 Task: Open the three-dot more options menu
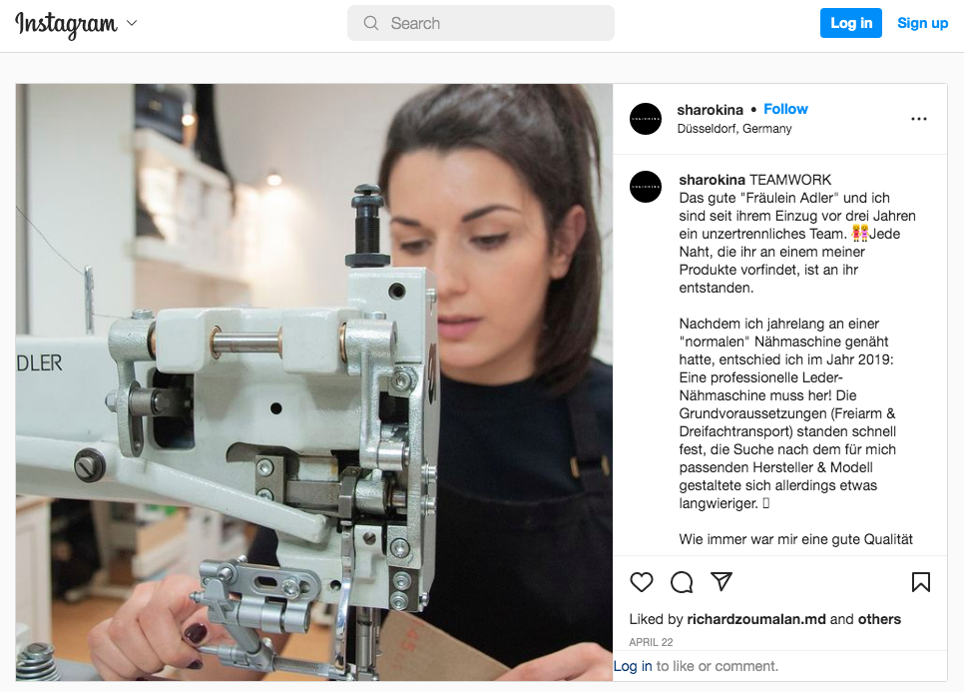[x=918, y=119]
